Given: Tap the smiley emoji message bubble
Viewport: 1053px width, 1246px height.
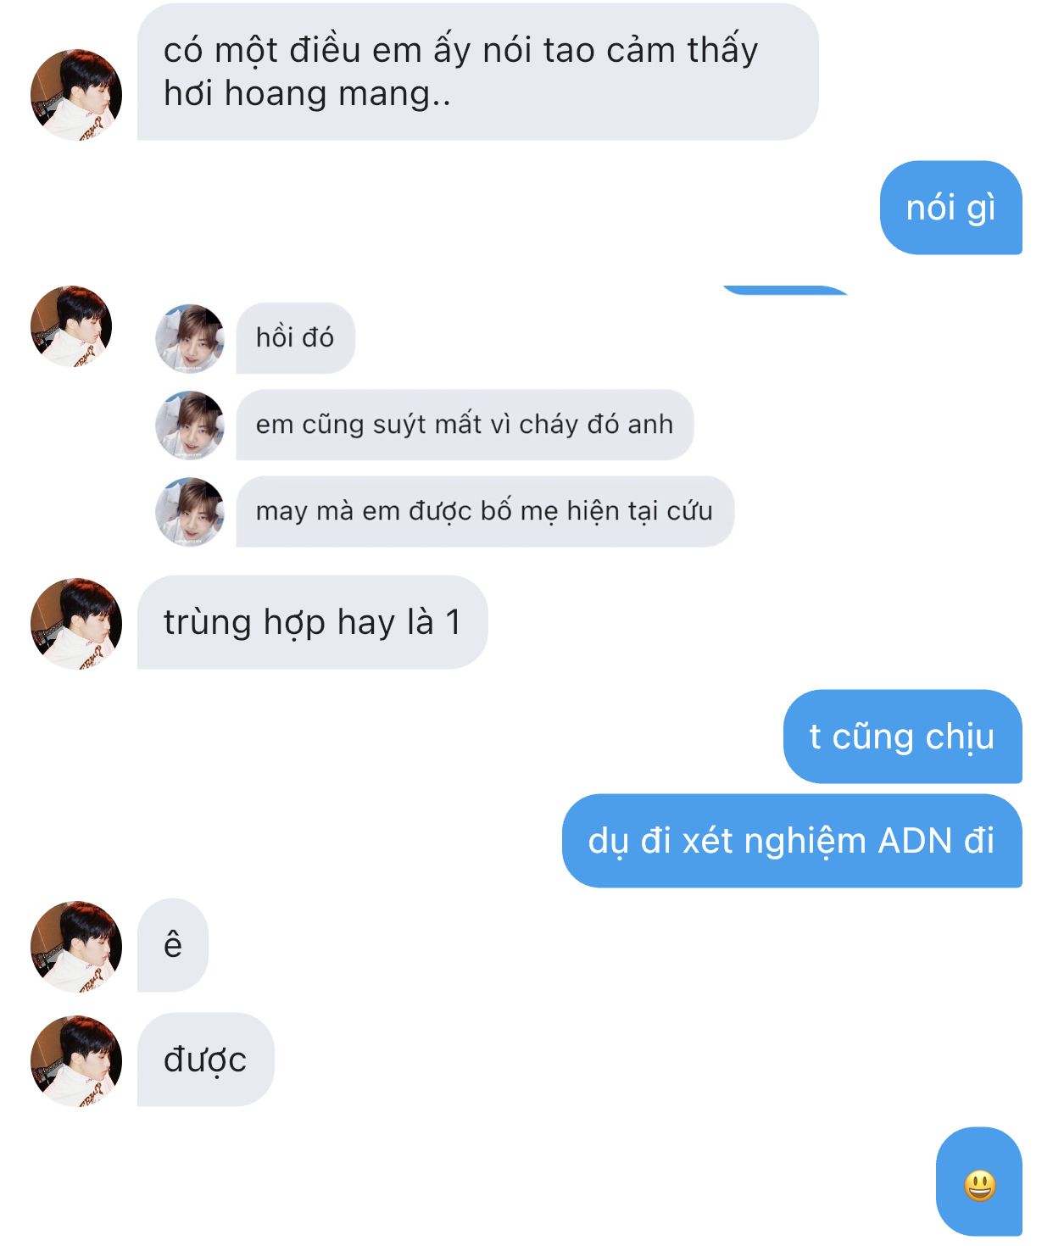Looking at the screenshot, I should point(979,1181).
